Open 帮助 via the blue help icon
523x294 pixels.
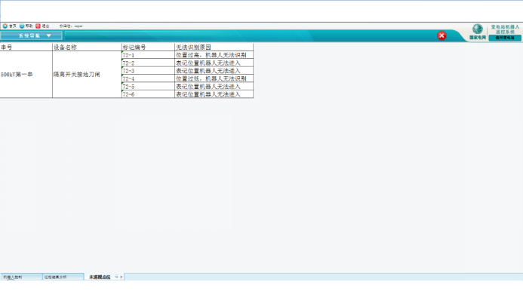pos(22,26)
